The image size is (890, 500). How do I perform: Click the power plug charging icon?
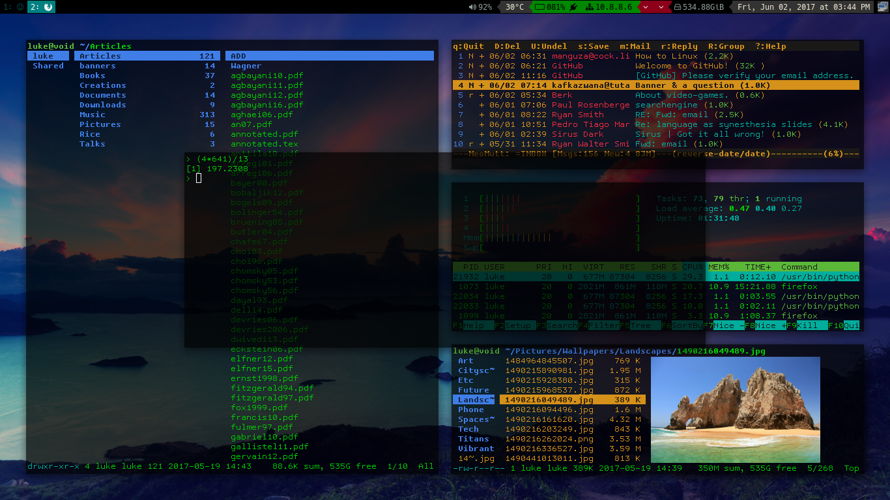click(573, 7)
